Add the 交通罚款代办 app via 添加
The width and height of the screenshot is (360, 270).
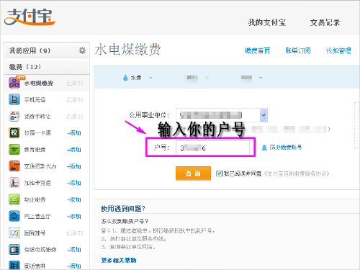(x=74, y=166)
